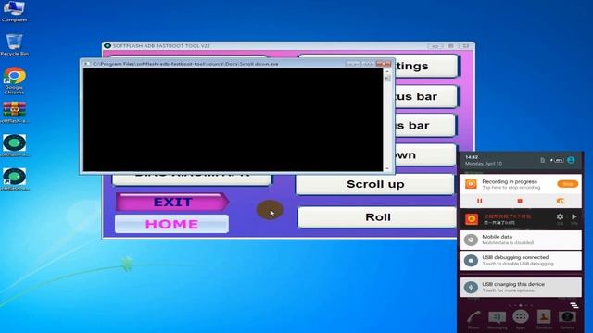Click the console scrollbar up arrow
593x333 pixels.
(387, 71)
